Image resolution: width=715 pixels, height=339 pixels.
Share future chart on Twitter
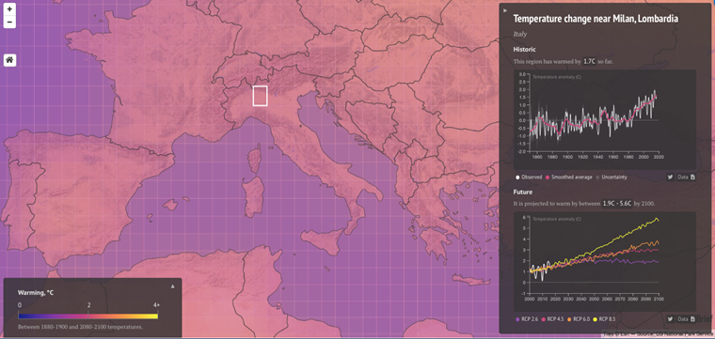pyautogui.click(x=670, y=319)
